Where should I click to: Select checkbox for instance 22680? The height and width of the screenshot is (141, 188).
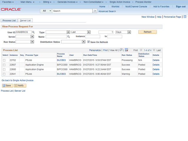[4, 69]
